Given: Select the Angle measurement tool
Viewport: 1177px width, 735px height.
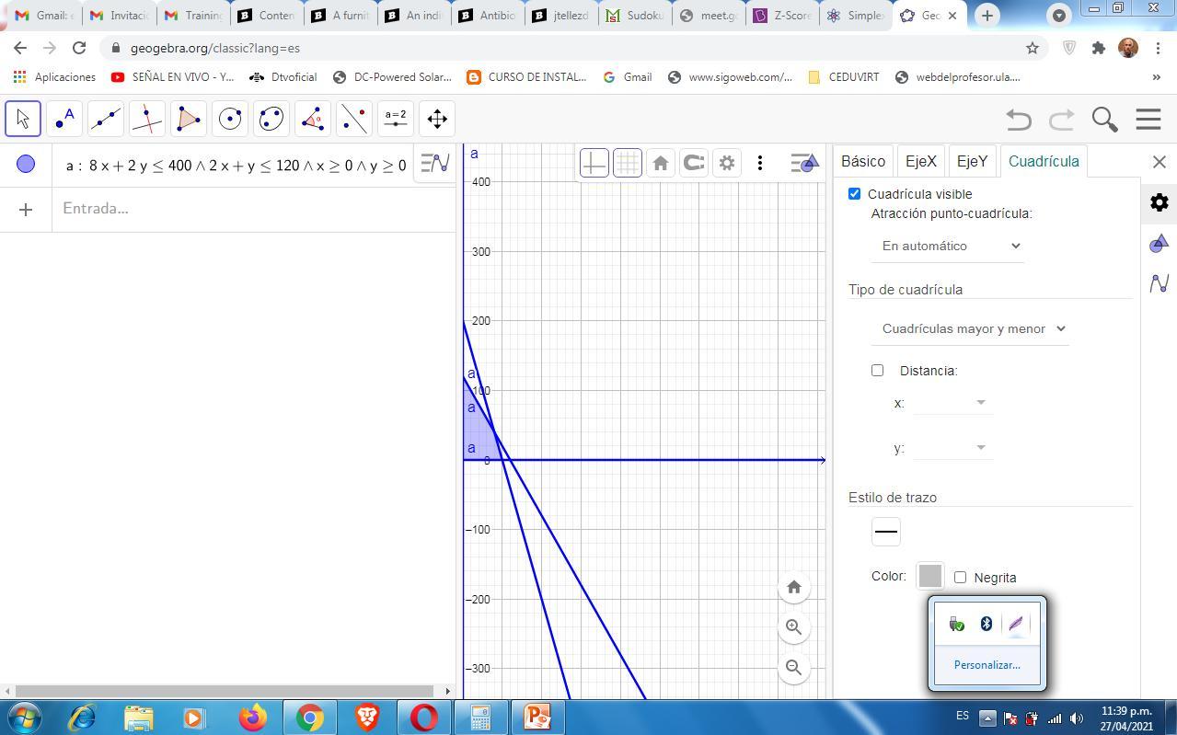Looking at the screenshot, I should tap(313, 119).
